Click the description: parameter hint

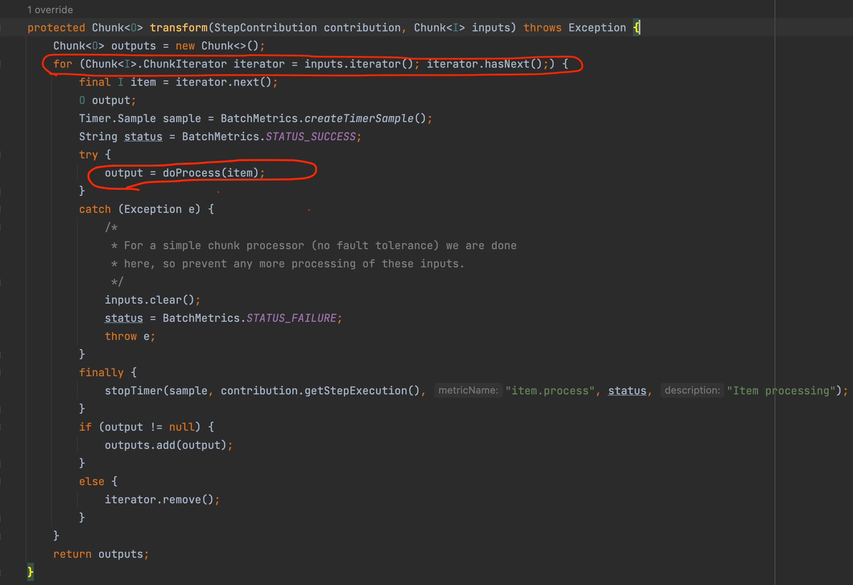click(x=692, y=390)
